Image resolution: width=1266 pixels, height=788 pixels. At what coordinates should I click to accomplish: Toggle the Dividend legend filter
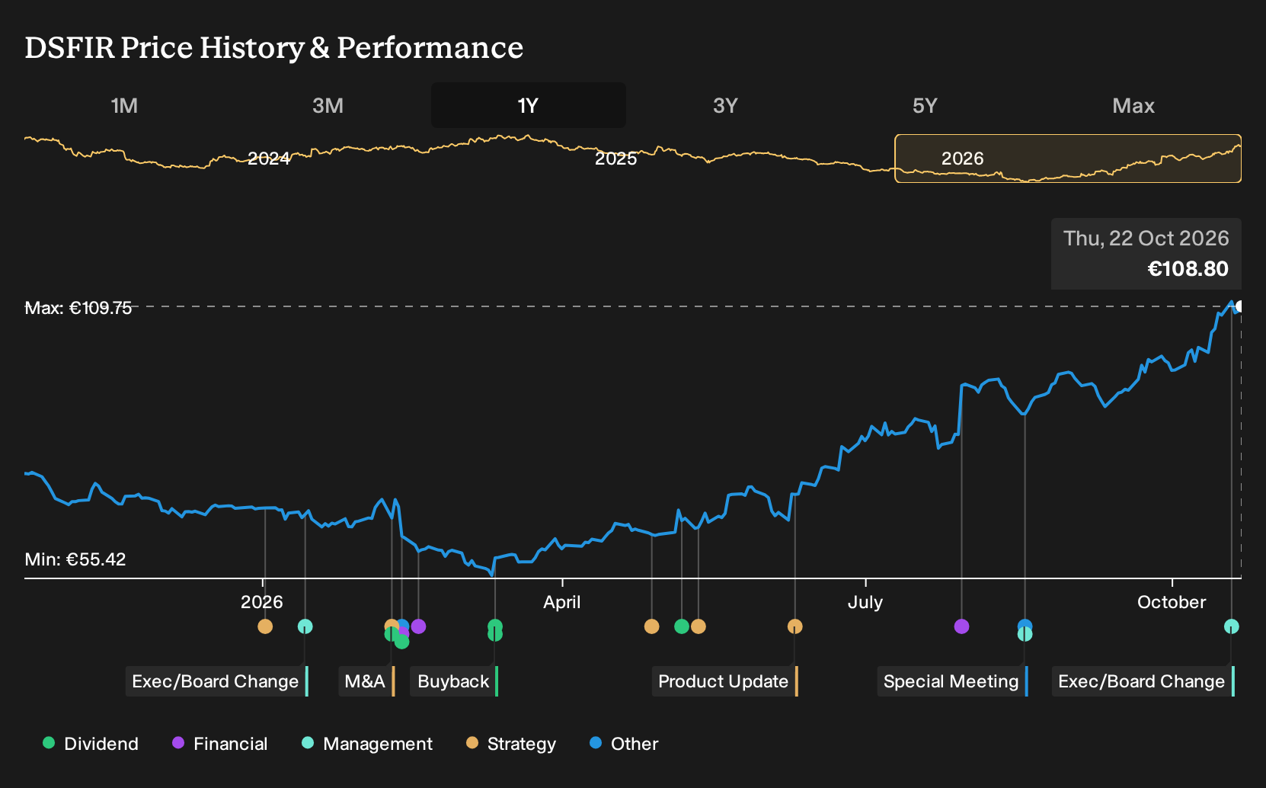pyautogui.click(x=91, y=744)
